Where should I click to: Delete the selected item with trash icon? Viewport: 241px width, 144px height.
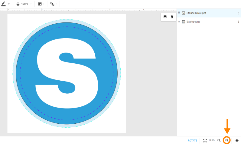pos(172,17)
